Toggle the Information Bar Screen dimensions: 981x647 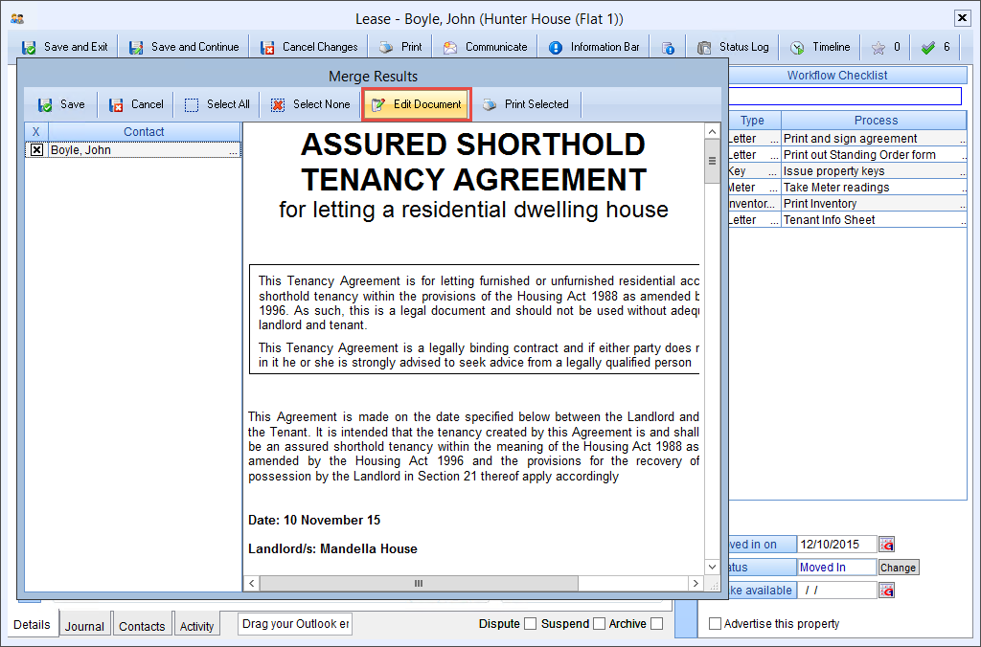pyautogui.click(x=594, y=47)
